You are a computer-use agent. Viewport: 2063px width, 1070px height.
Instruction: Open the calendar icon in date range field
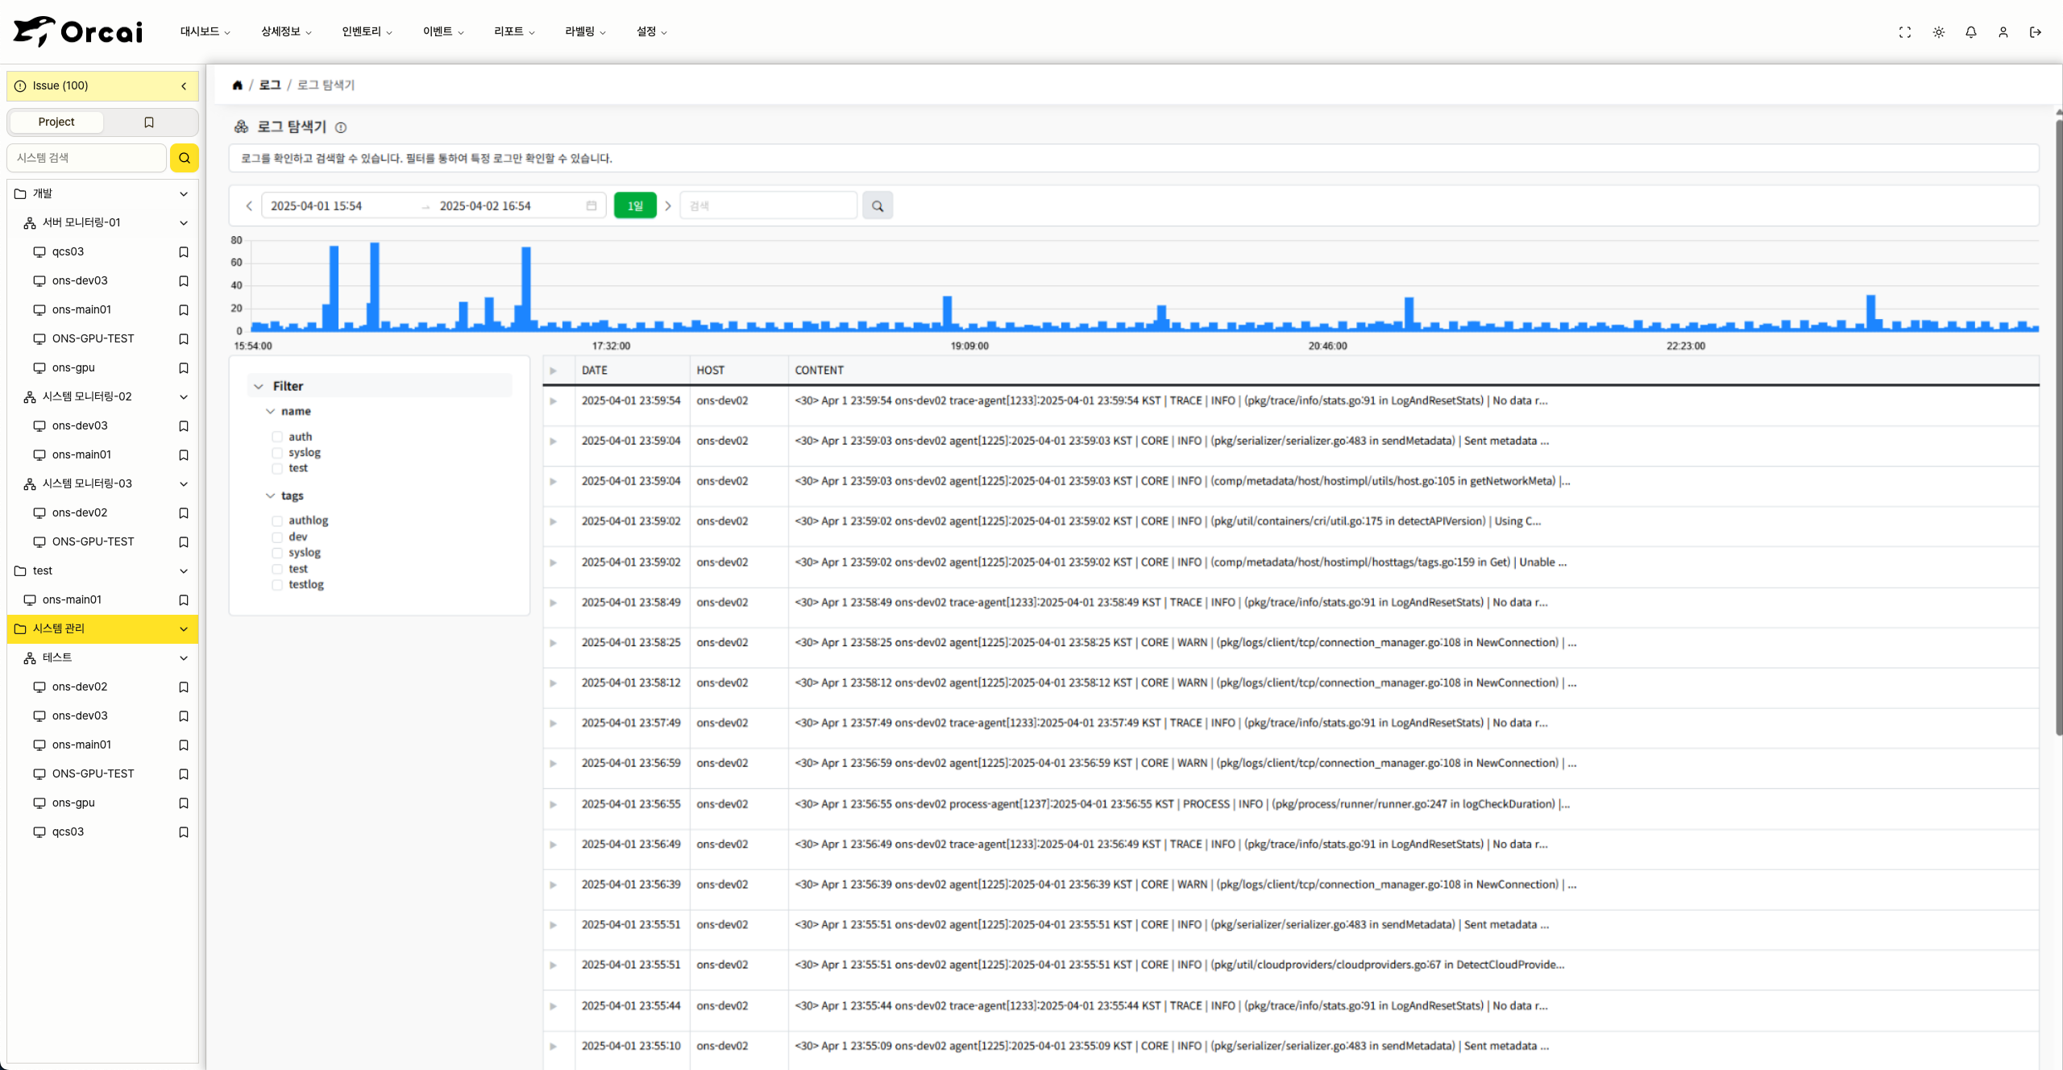point(592,206)
